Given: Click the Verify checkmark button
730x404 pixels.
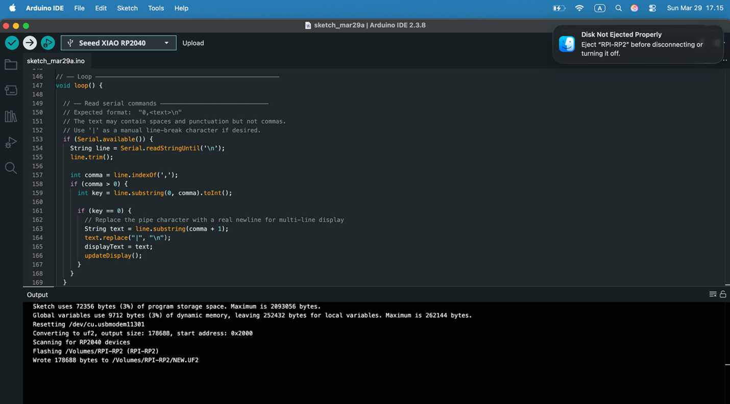Looking at the screenshot, I should point(12,43).
